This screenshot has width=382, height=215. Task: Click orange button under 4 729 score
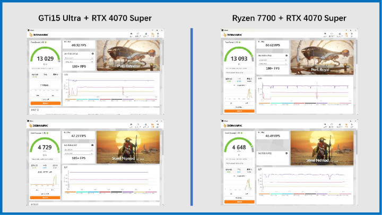click(45, 197)
